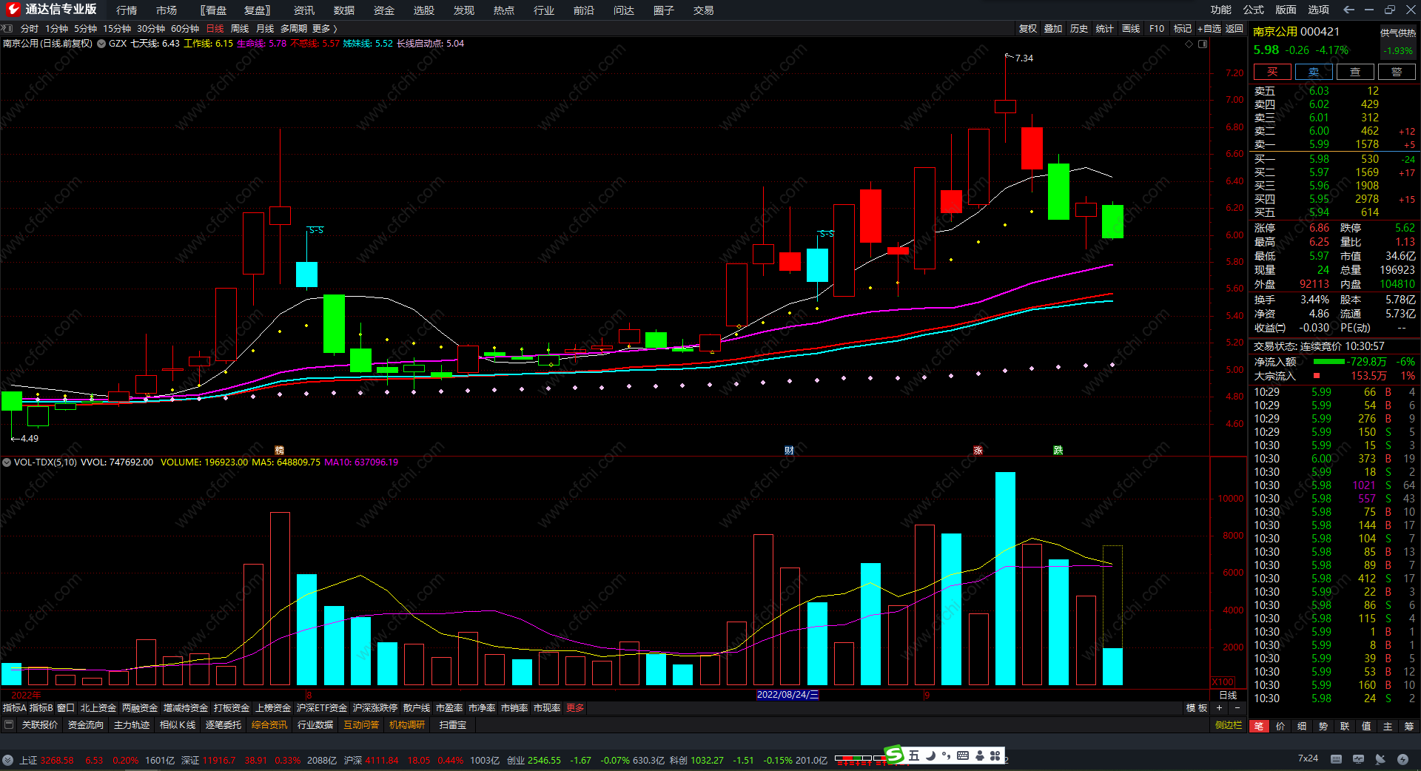
Task: Click the back arrow in title bar
Action: click(1348, 10)
